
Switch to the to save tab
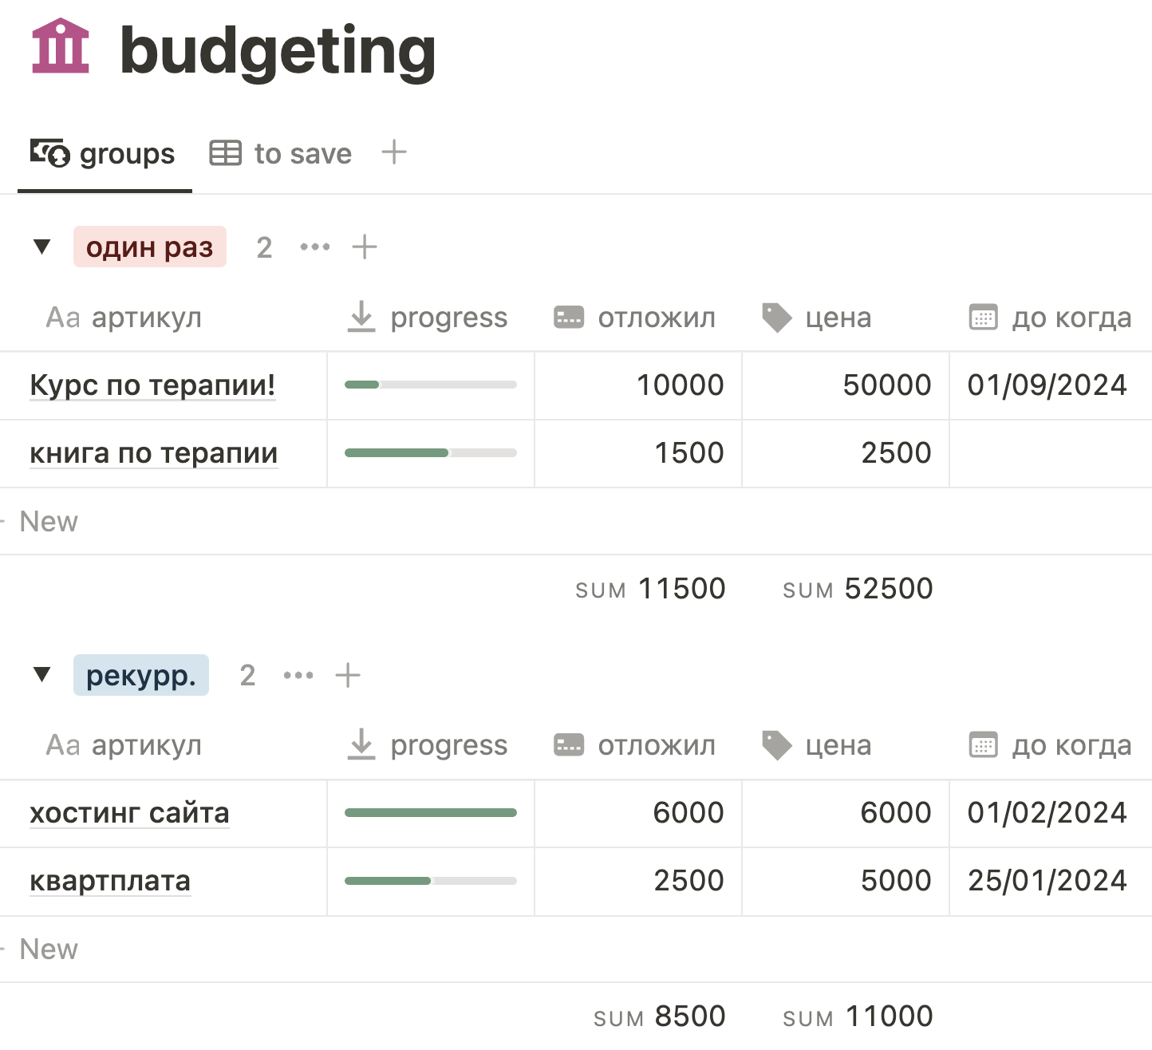[281, 153]
